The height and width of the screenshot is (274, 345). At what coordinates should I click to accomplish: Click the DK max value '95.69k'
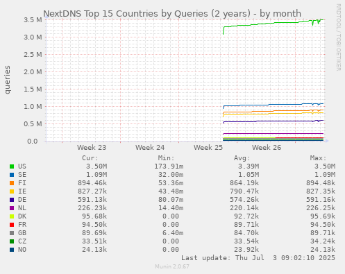click(323, 216)
